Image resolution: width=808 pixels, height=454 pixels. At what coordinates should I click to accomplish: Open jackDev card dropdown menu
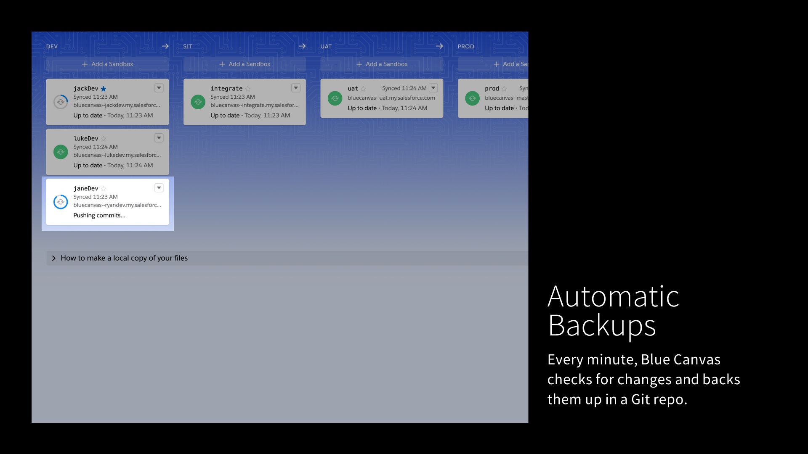(159, 88)
